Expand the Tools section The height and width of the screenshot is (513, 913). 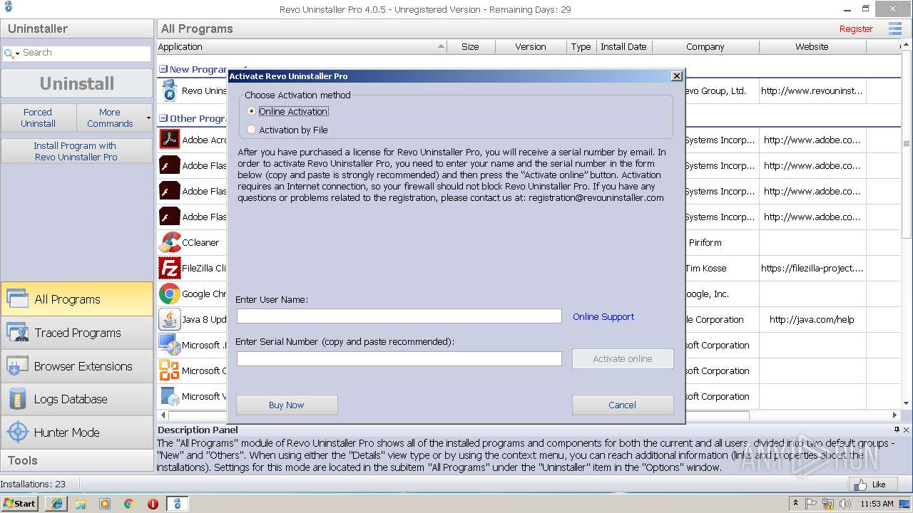(x=77, y=460)
